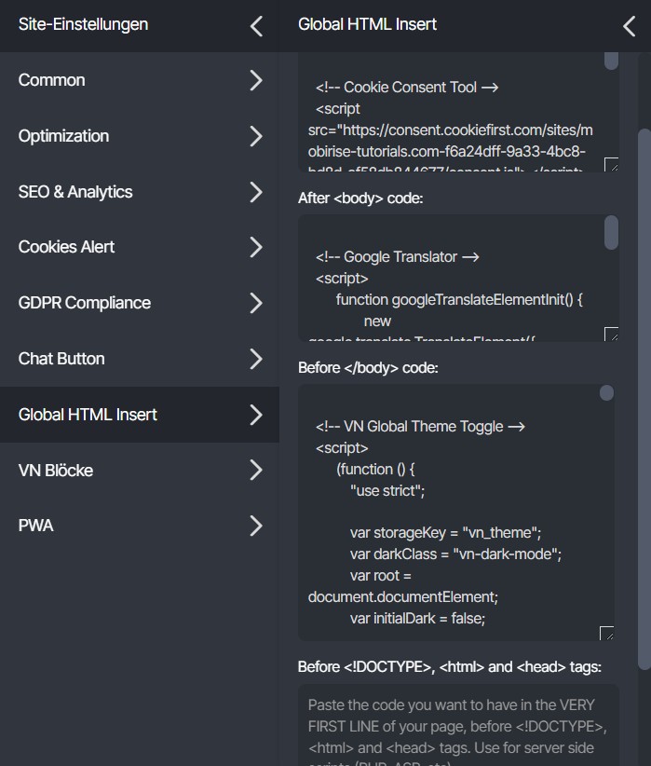Expand the Global HTML Insert chevron
Screen dimensions: 651x766
[x=256, y=415]
